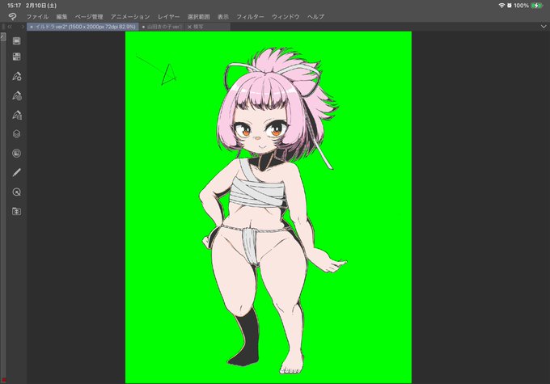Expand the canvas tab list chevron
Screen dimensions: 550x384
click(x=544, y=27)
